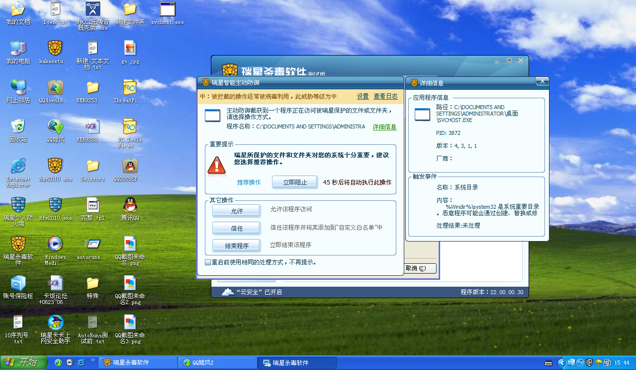Select Rav2010.exe desktop icon
The width and height of the screenshot is (636, 370).
[55, 170]
